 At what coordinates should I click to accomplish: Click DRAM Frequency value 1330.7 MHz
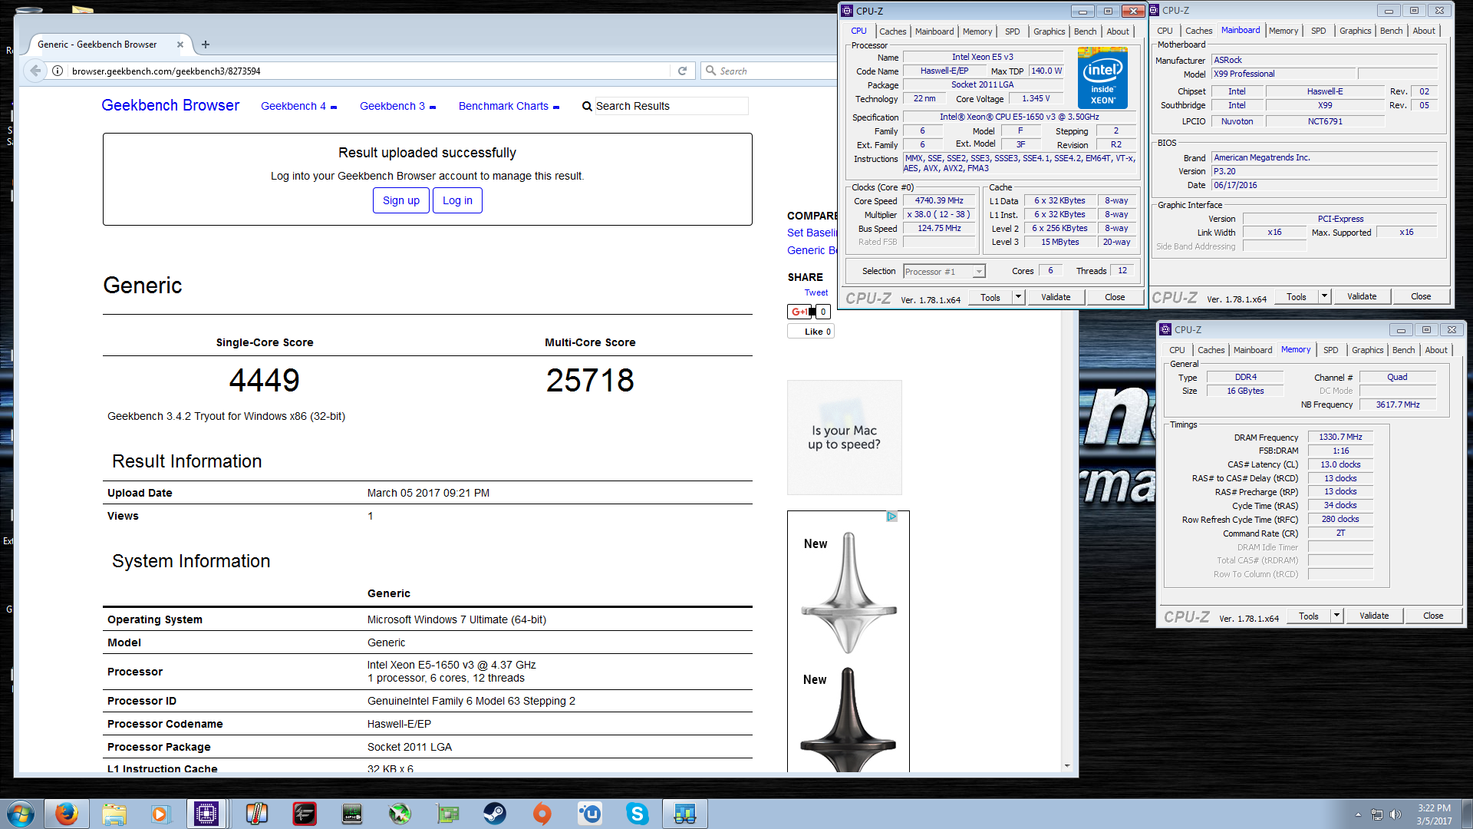1340,437
